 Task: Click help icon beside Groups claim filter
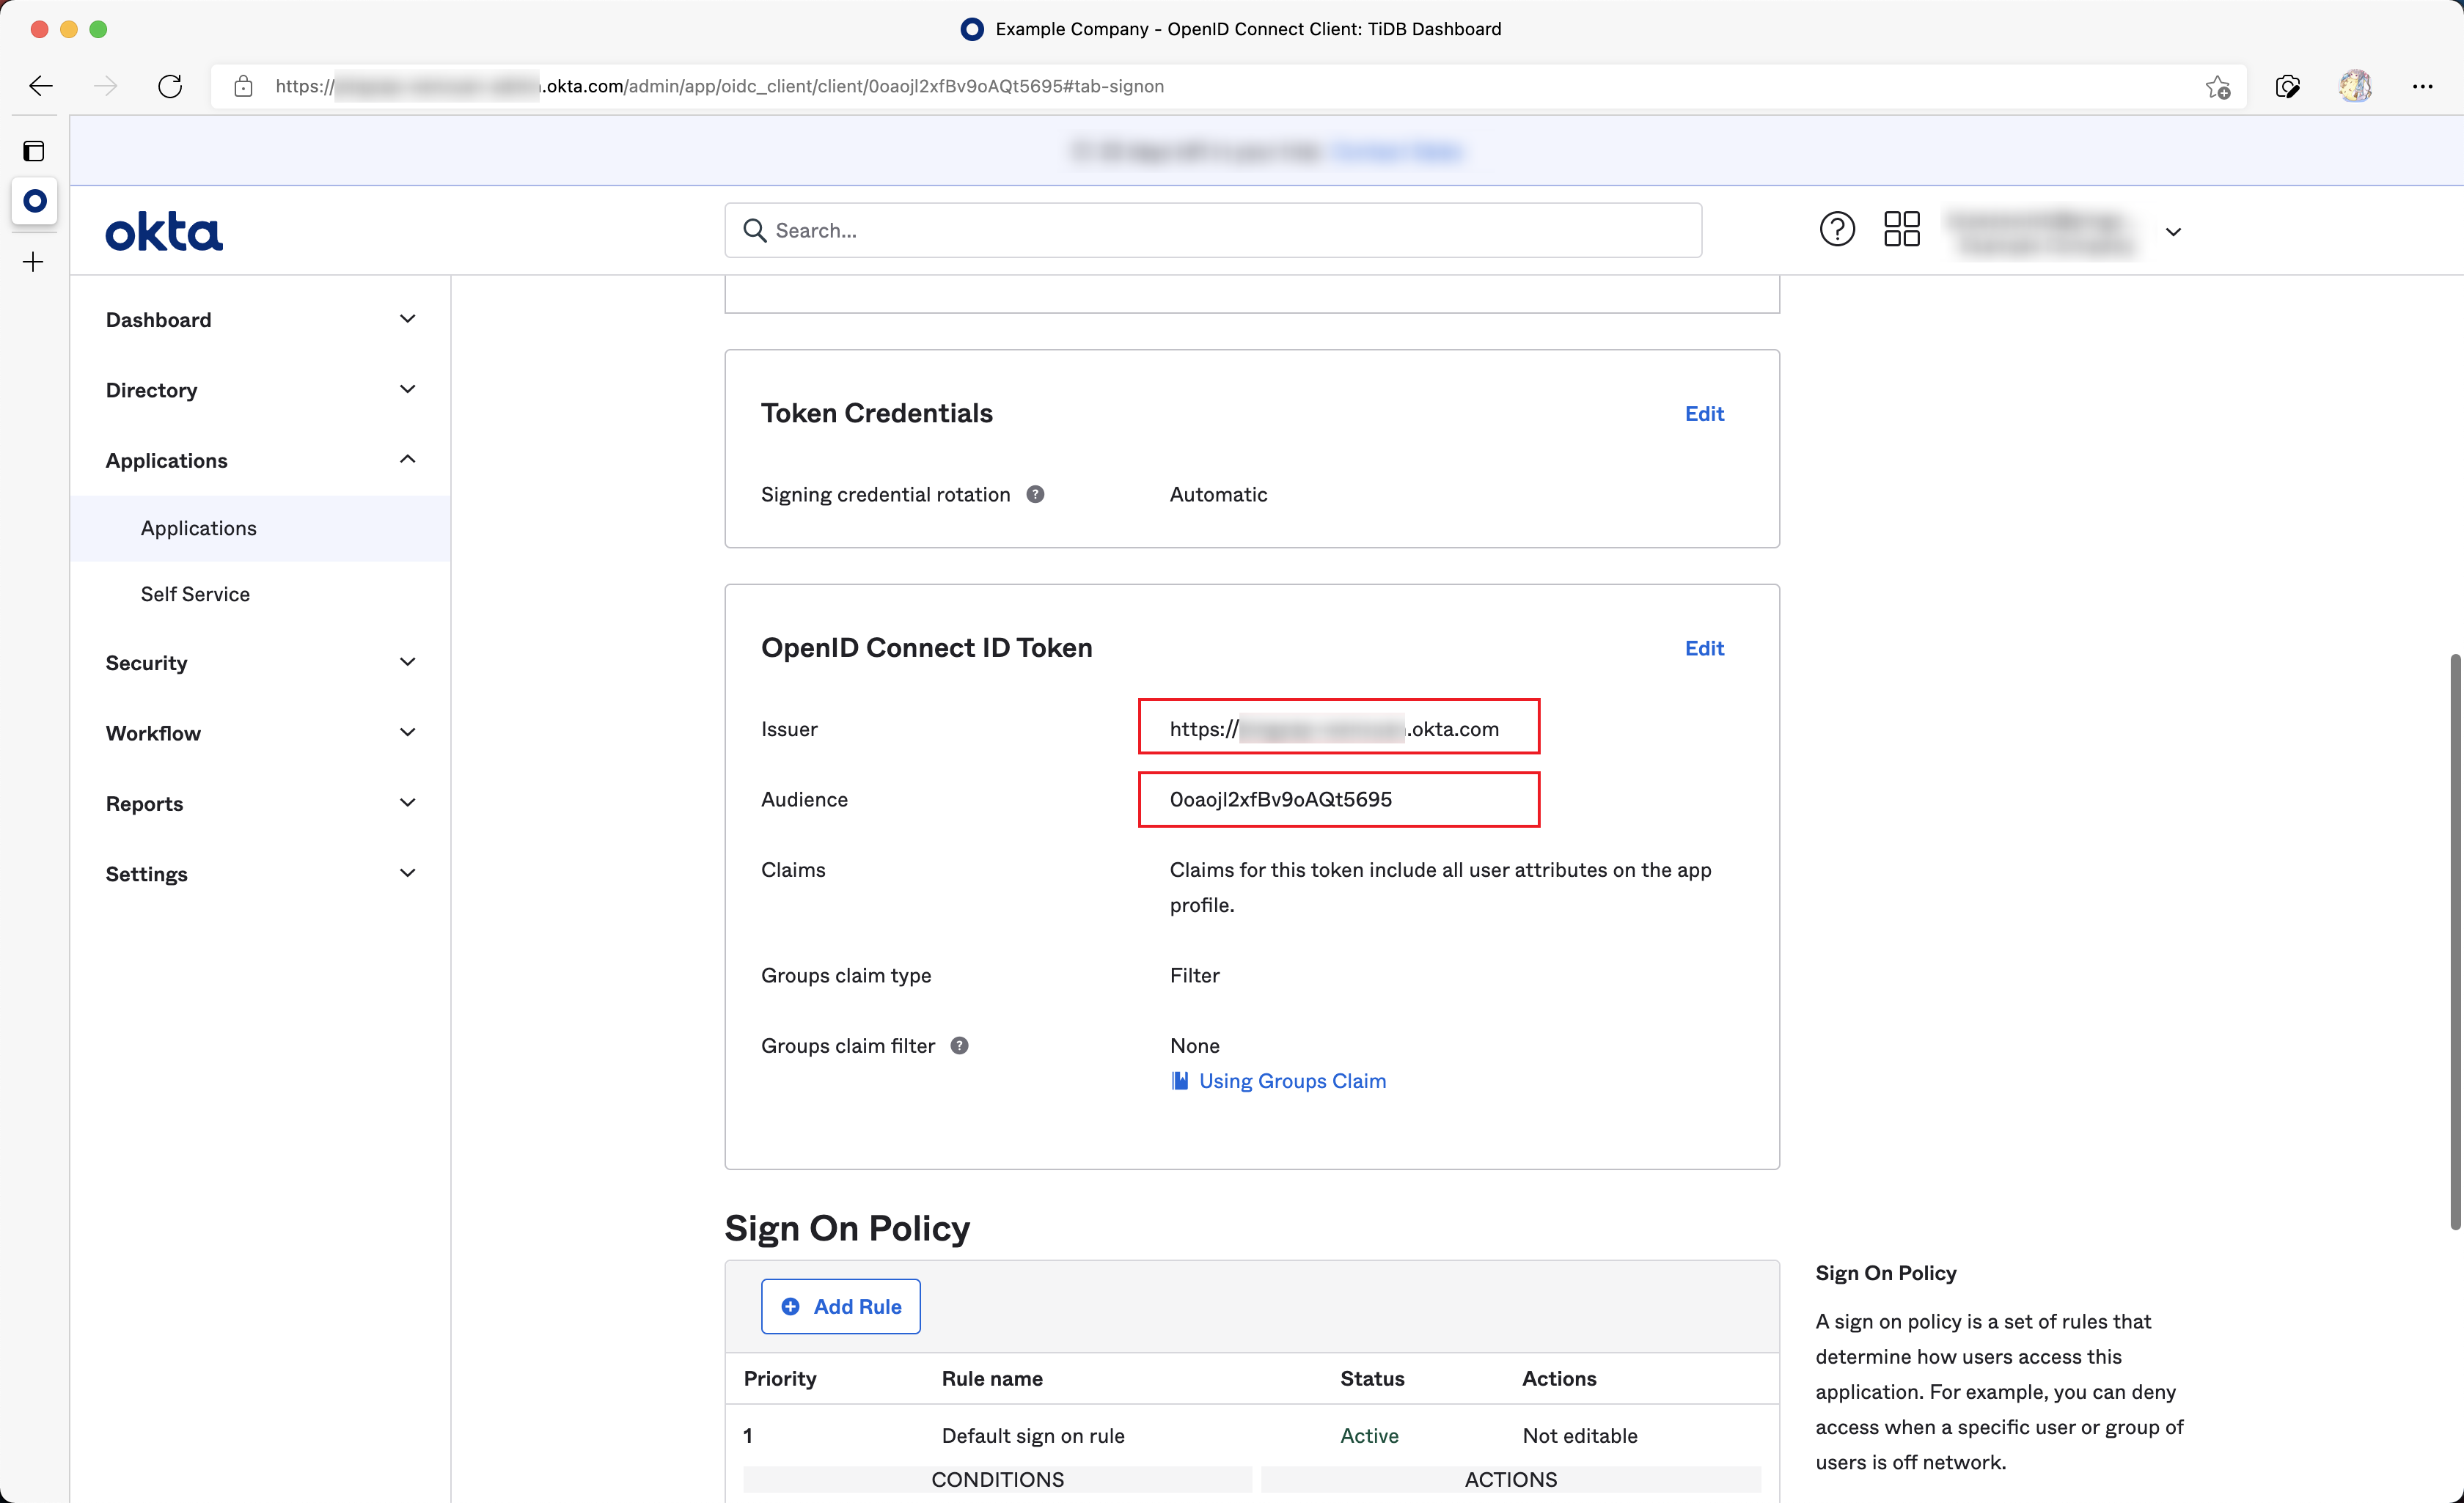[x=959, y=1045]
